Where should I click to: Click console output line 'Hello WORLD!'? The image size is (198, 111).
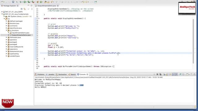click(41, 87)
